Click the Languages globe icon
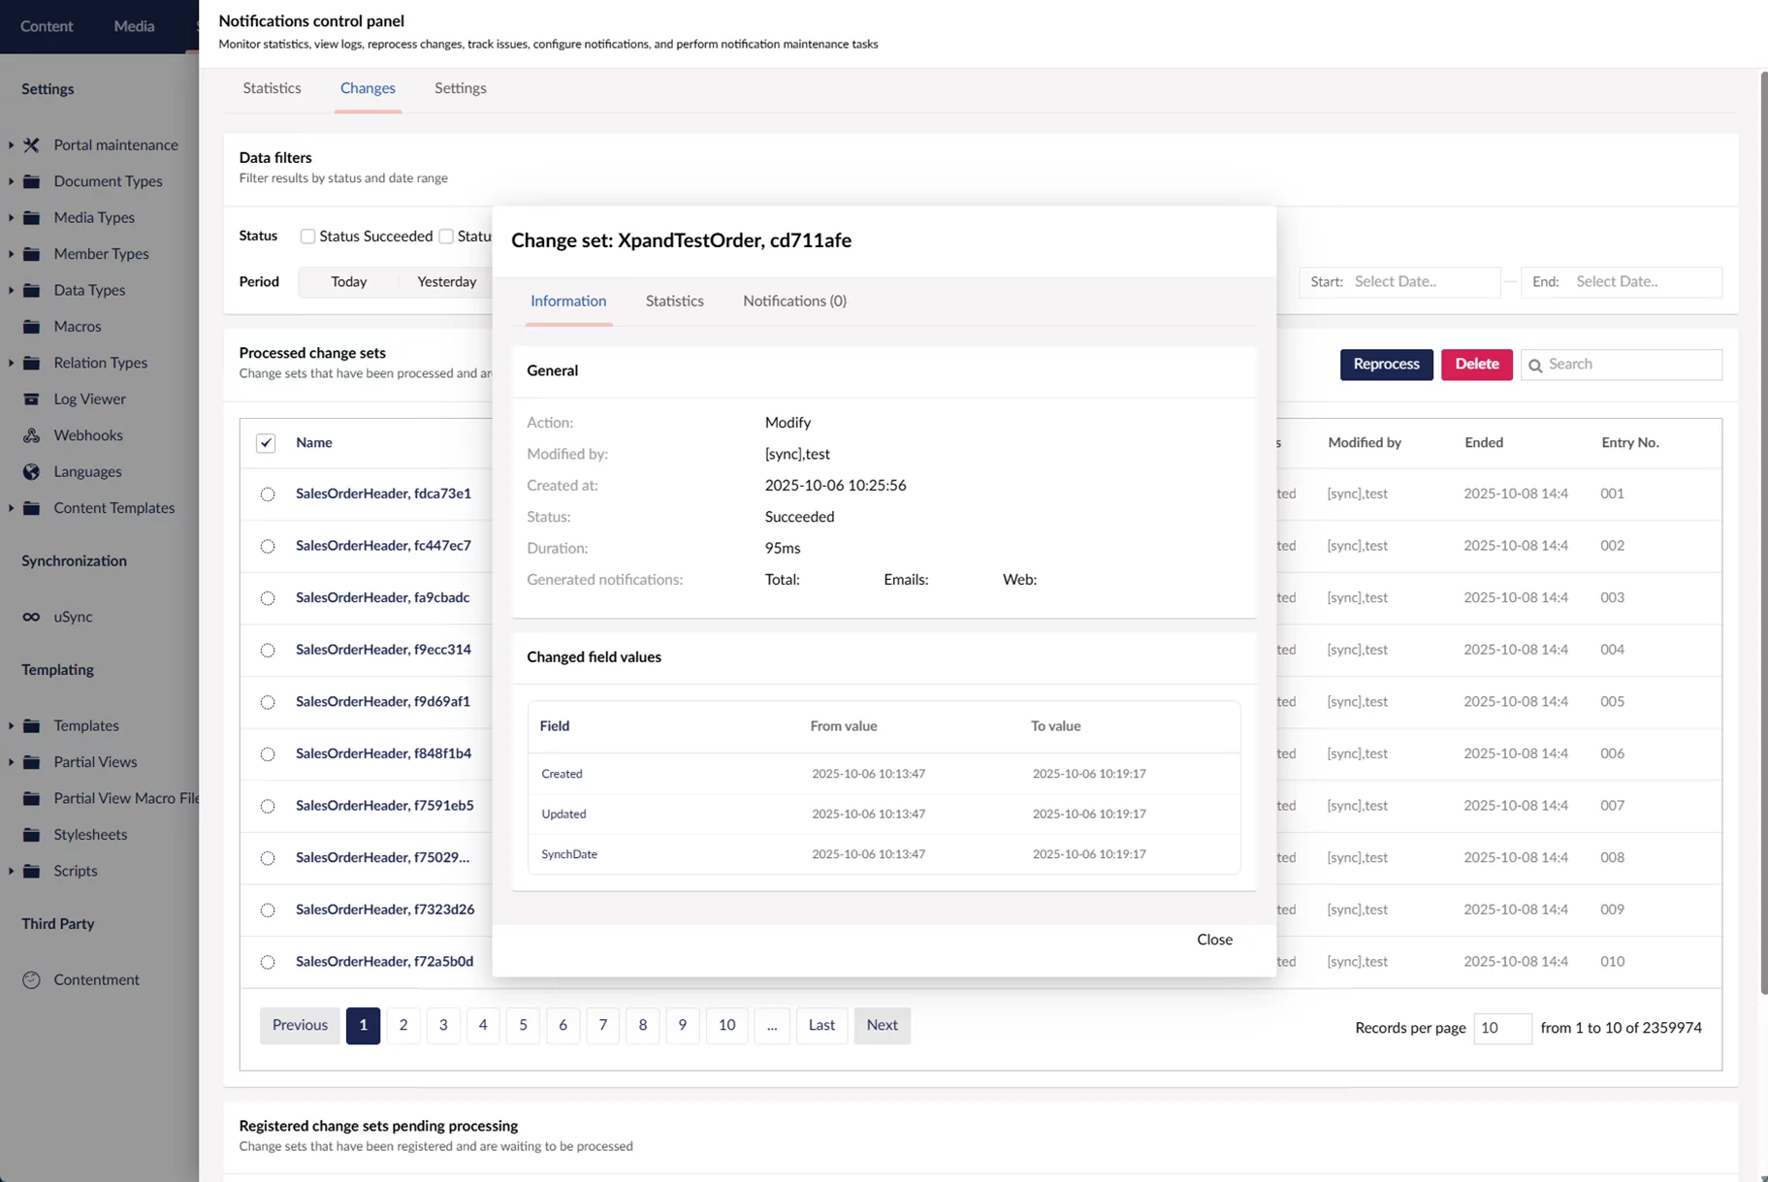This screenshot has height=1182, width=1768. [x=31, y=471]
